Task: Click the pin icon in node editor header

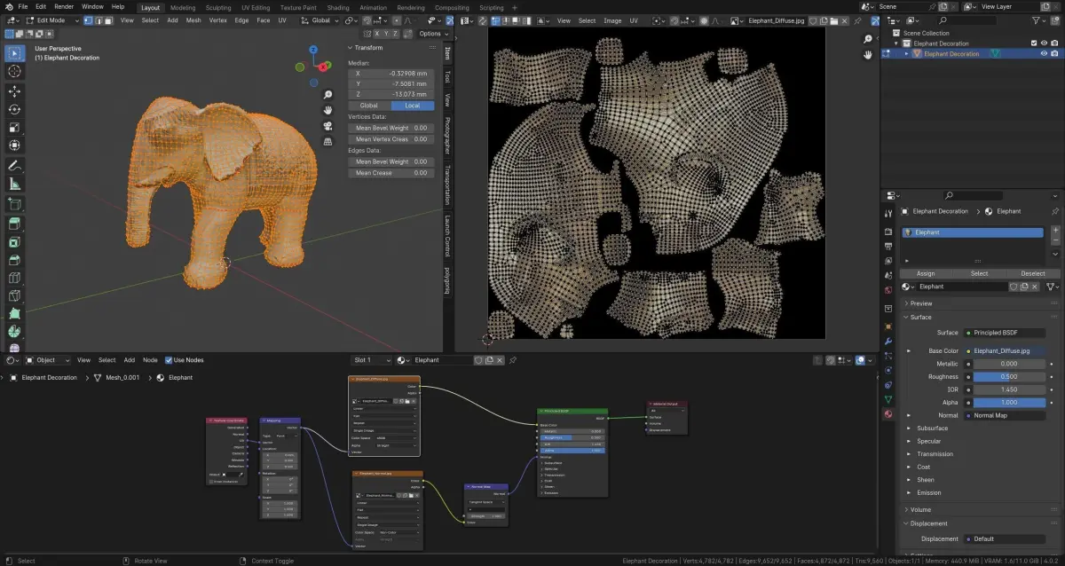Action: pos(513,360)
